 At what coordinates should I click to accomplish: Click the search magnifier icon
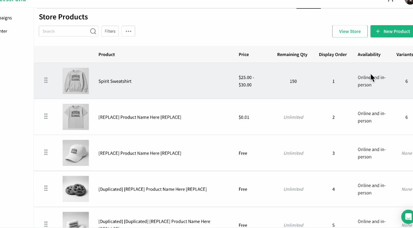(93, 31)
